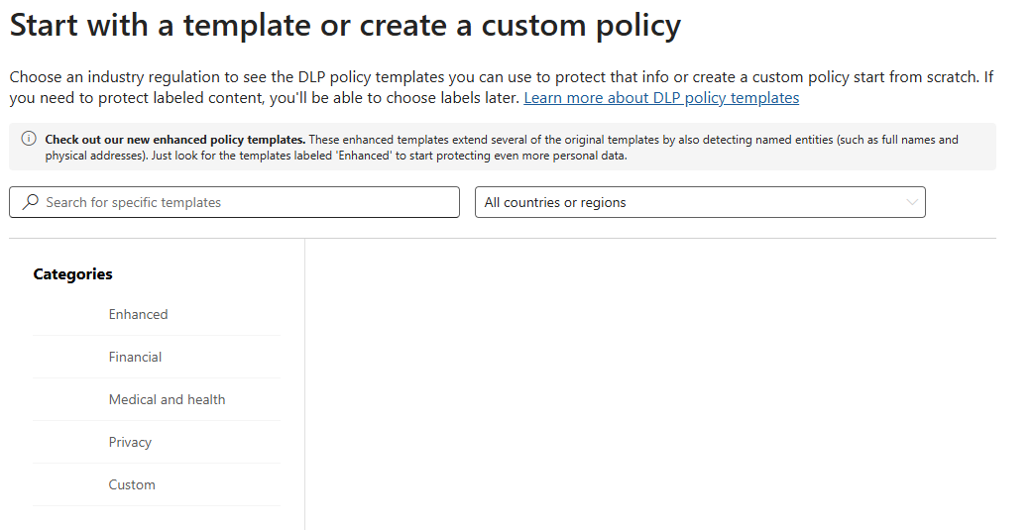Viewport: 1034px width, 531px height.
Task: Click the bold enhanced policy templates notice
Action: point(174,140)
